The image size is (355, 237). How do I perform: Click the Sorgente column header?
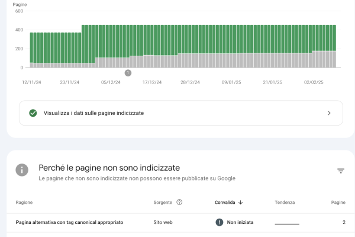tap(163, 202)
